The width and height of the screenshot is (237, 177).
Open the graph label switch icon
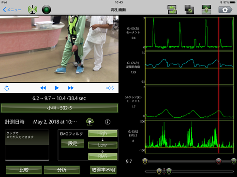pyautogui.click(x=172, y=10)
